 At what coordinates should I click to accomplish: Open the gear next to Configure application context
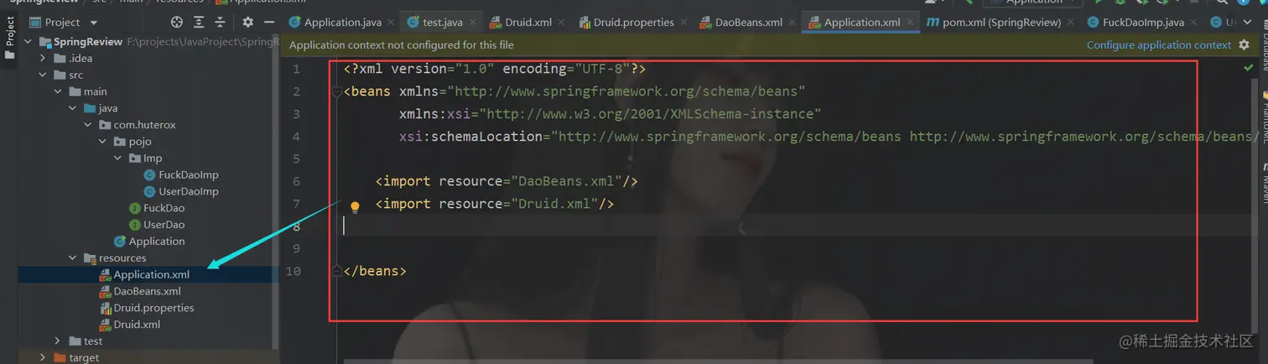[1245, 45]
